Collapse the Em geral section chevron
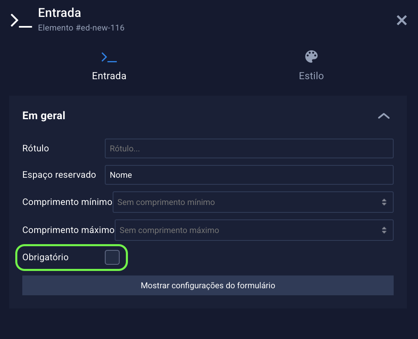The width and height of the screenshot is (418, 339). click(384, 116)
